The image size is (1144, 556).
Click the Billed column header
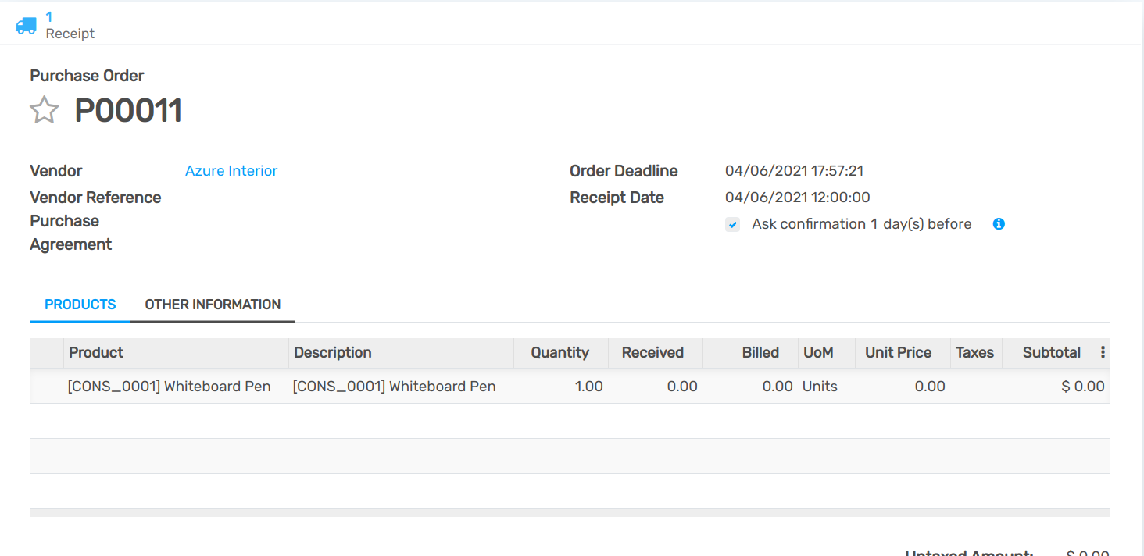point(760,353)
